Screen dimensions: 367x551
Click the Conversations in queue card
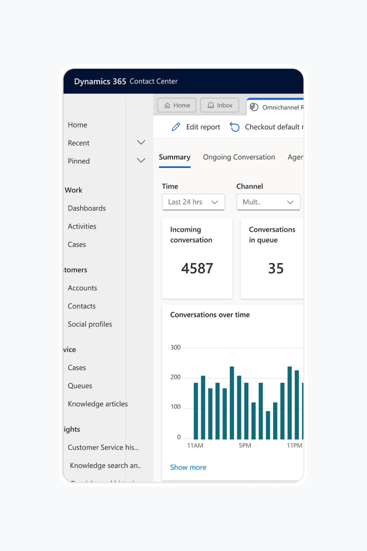click(272, 258)
